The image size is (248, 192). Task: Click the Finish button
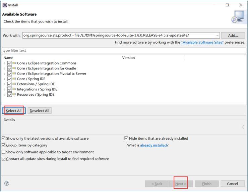click(207, 184)
